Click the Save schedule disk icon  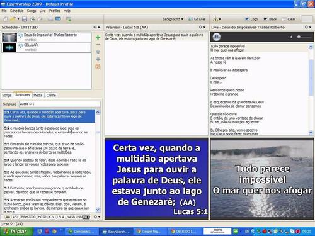(x=25, y=19)
